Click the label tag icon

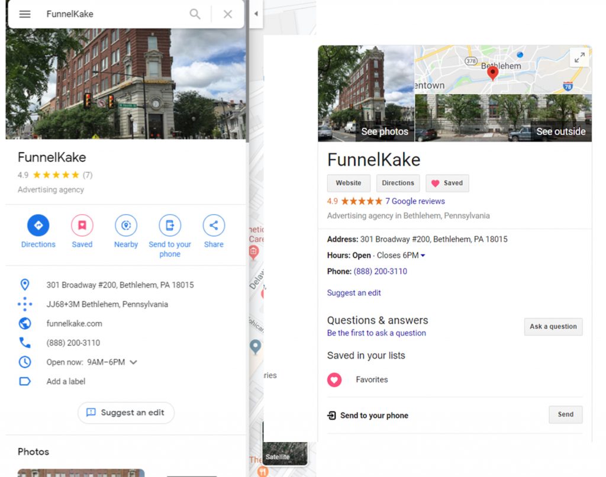tap(25, 382)
